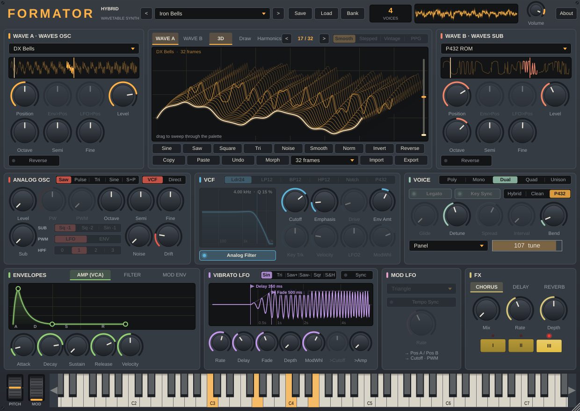This screenshot has height=411, width=580.
Task: Toggle Reverse in the Wave A oscillator
Action: [x=34, y=161]
